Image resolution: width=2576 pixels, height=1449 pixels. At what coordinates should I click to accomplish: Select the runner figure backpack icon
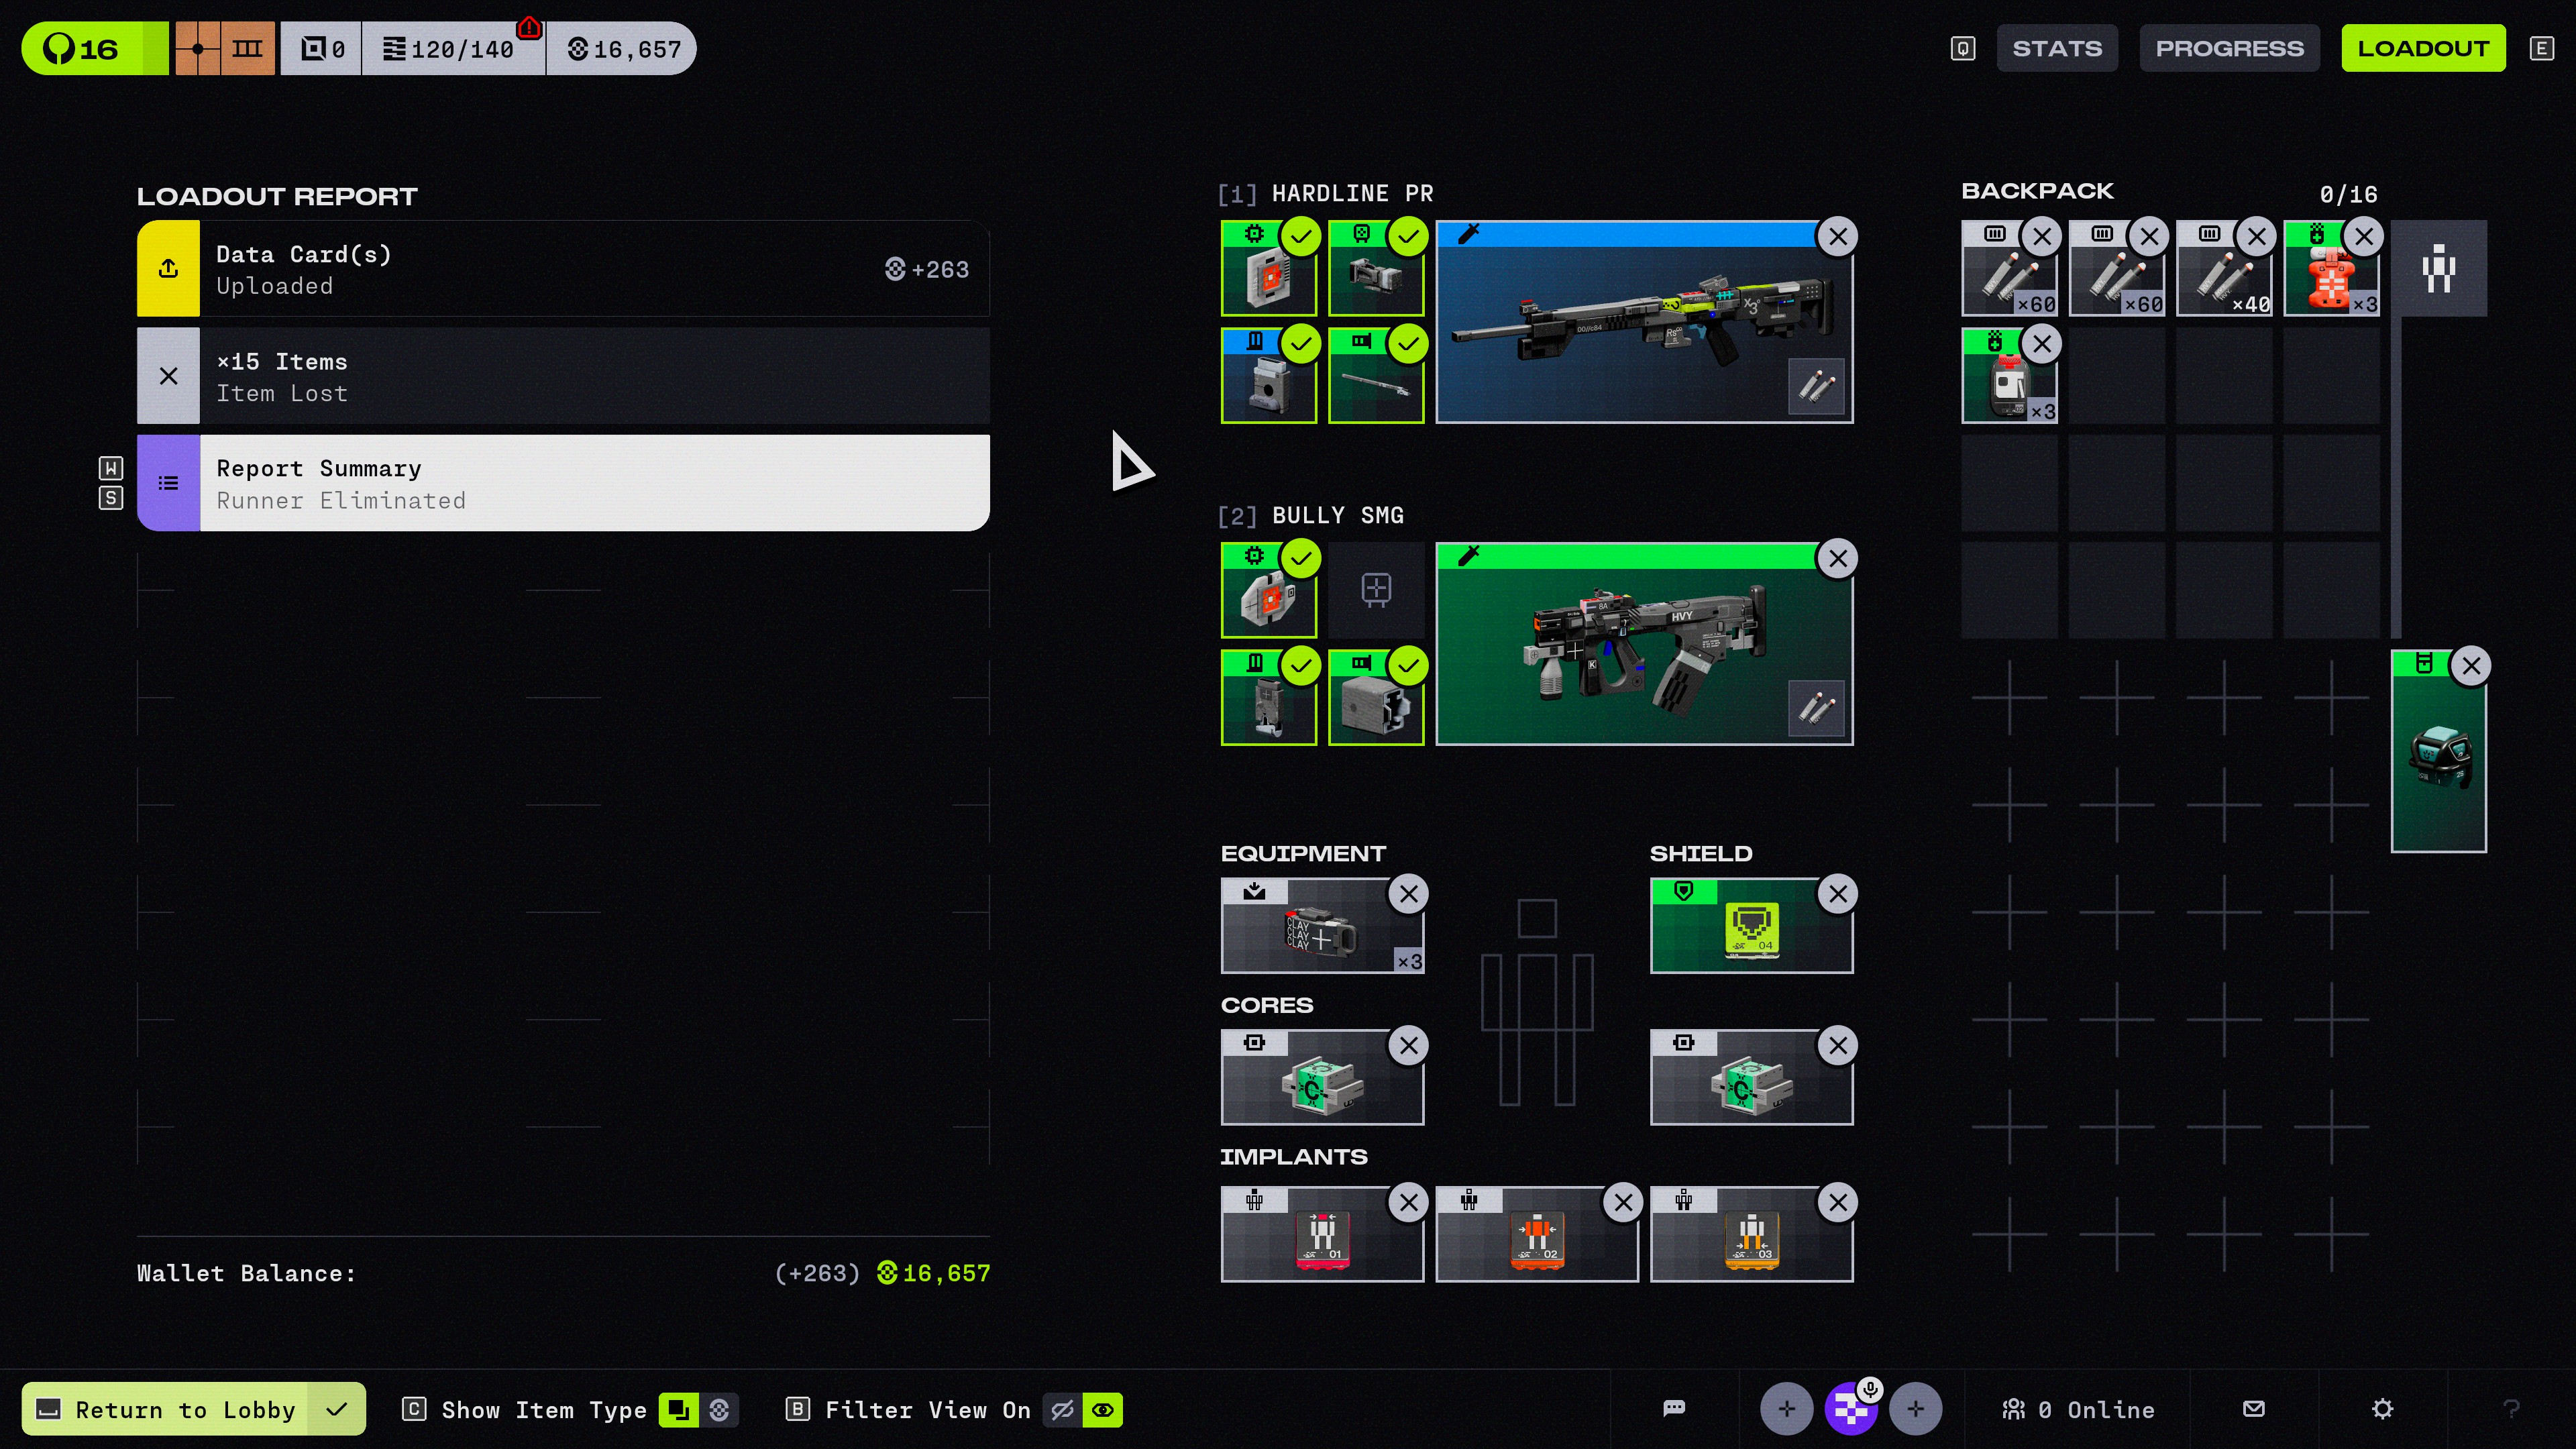(x=2438, y=269)
